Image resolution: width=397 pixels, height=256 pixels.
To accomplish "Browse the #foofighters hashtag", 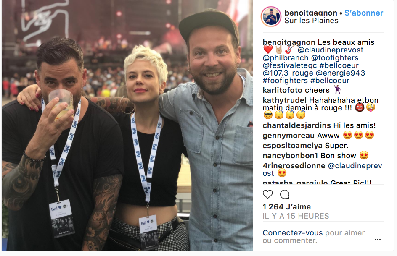I will click(x=285, y=81).
